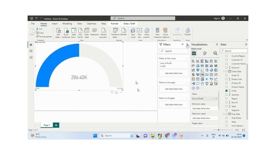Screen dimensions: 276x155
Task: Select the Q&A visual
Action: pyautogui.click(x=198, y=84)
